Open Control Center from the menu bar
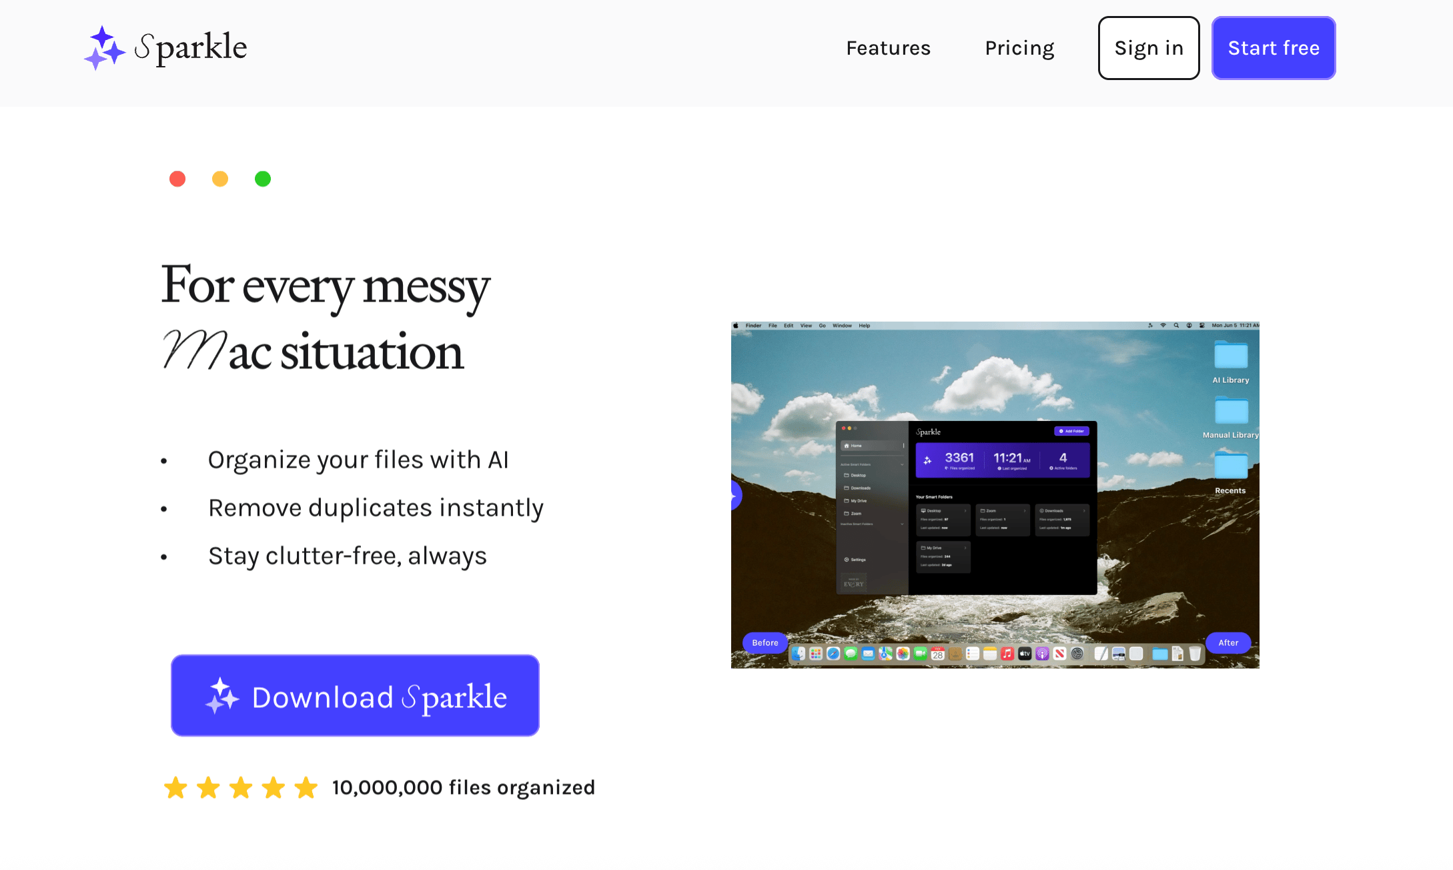 click(x=1202, y=326)
